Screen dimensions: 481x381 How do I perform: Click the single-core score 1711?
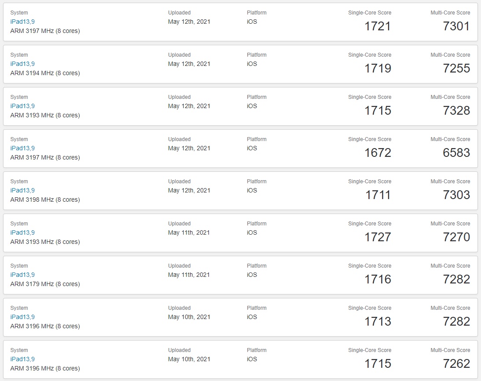pyautogui.click(x=378, y=195)
